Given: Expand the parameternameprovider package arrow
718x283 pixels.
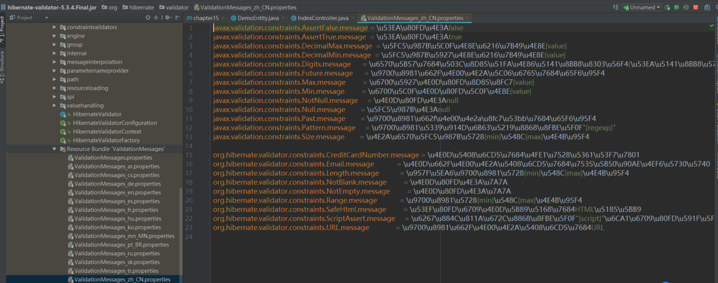Looking at the screenshot, I should (x=55, y=71).
